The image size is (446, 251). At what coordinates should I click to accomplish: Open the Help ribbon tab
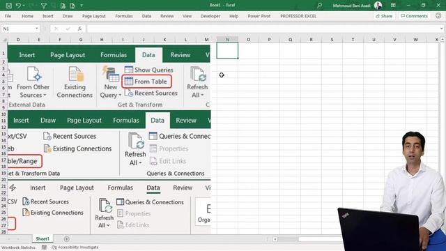pyautogui.click(x=234, y=16)
